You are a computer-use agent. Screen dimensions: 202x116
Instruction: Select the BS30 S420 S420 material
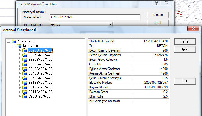[40, 60]
